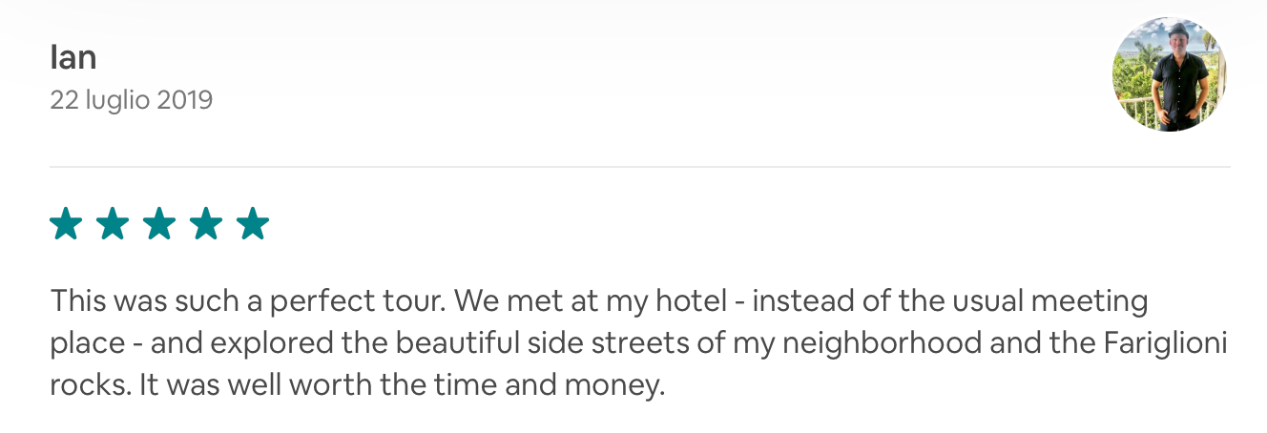Select the second rating star

click(x=113, y=224)
